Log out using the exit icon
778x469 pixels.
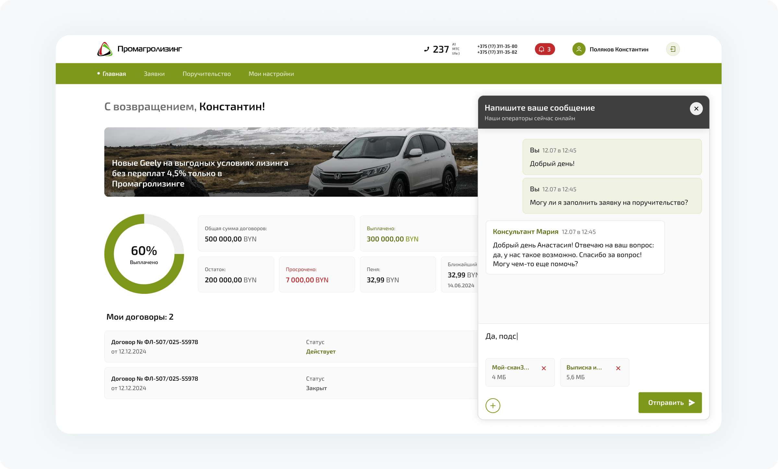[673, 49]
